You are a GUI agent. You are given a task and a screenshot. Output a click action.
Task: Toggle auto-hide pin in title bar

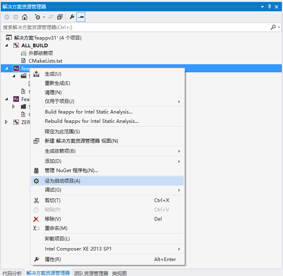click(269, 7)
